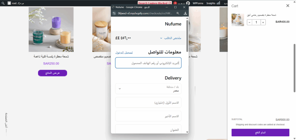Click the Insights bar chart icon
The height and width of the screenshot is (140, 296).
point(219,3)
